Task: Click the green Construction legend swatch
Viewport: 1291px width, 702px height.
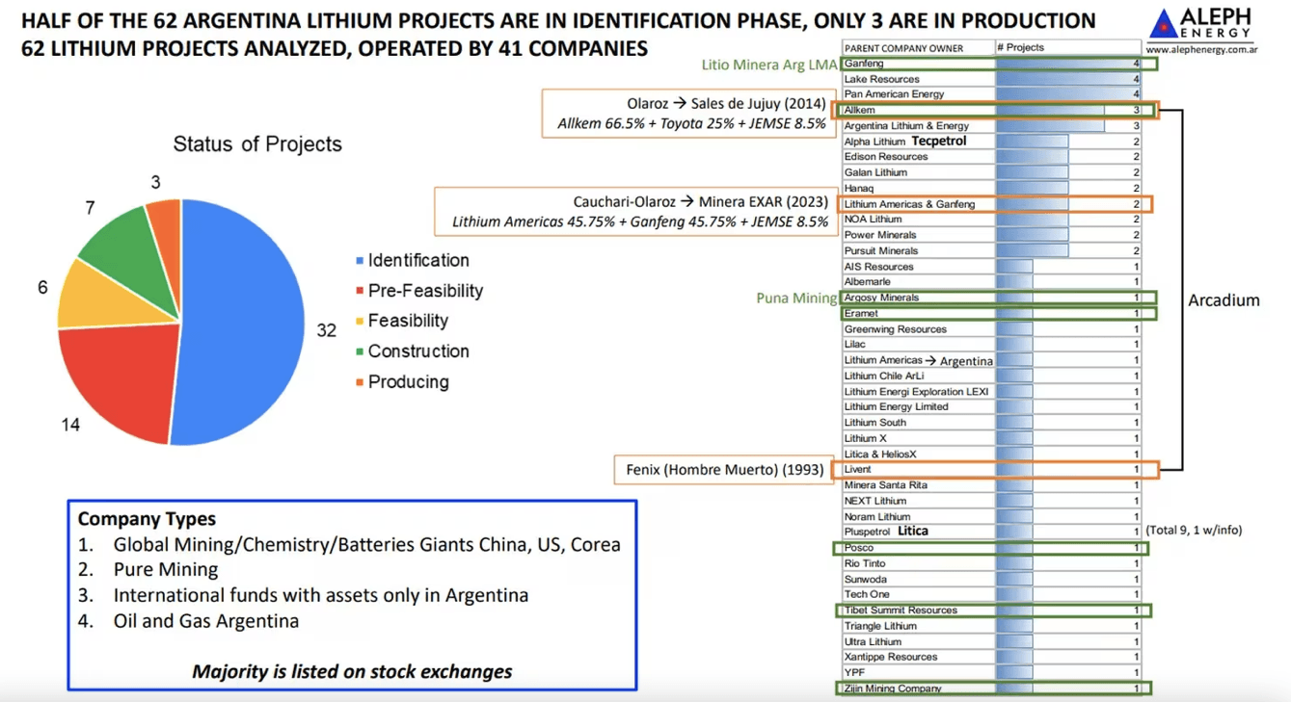Action: pyautogui.click(x=360, y=352)
